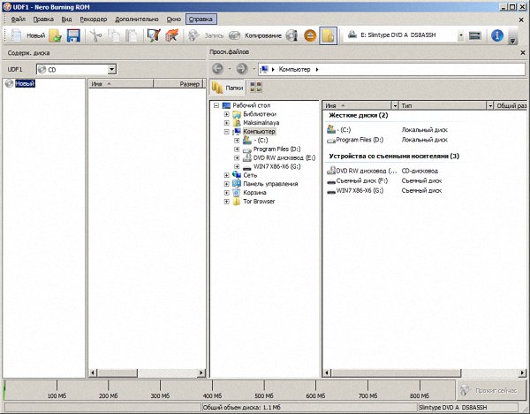The width and height of the screenshot is (530, 414).
Task: Click the Новый compilation button
Action: pyautogui.click(x=26, y=36)
